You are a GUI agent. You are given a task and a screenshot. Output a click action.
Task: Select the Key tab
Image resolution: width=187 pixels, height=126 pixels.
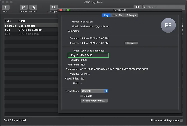(106, 15)
